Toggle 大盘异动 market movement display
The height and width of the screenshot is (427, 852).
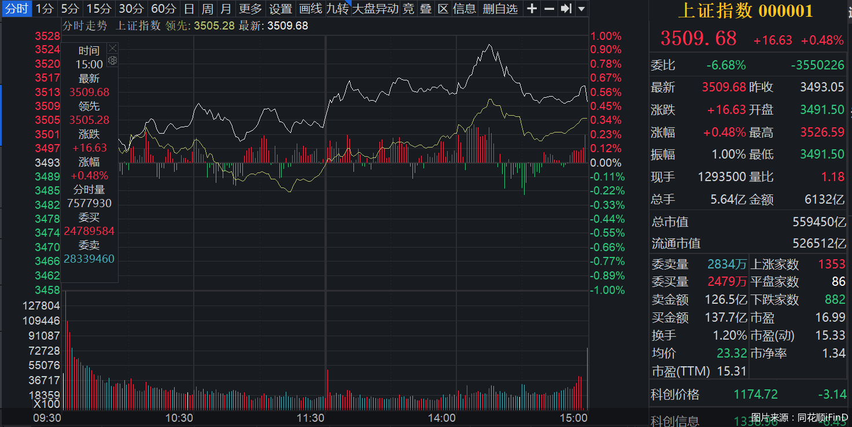pos(375,9)
